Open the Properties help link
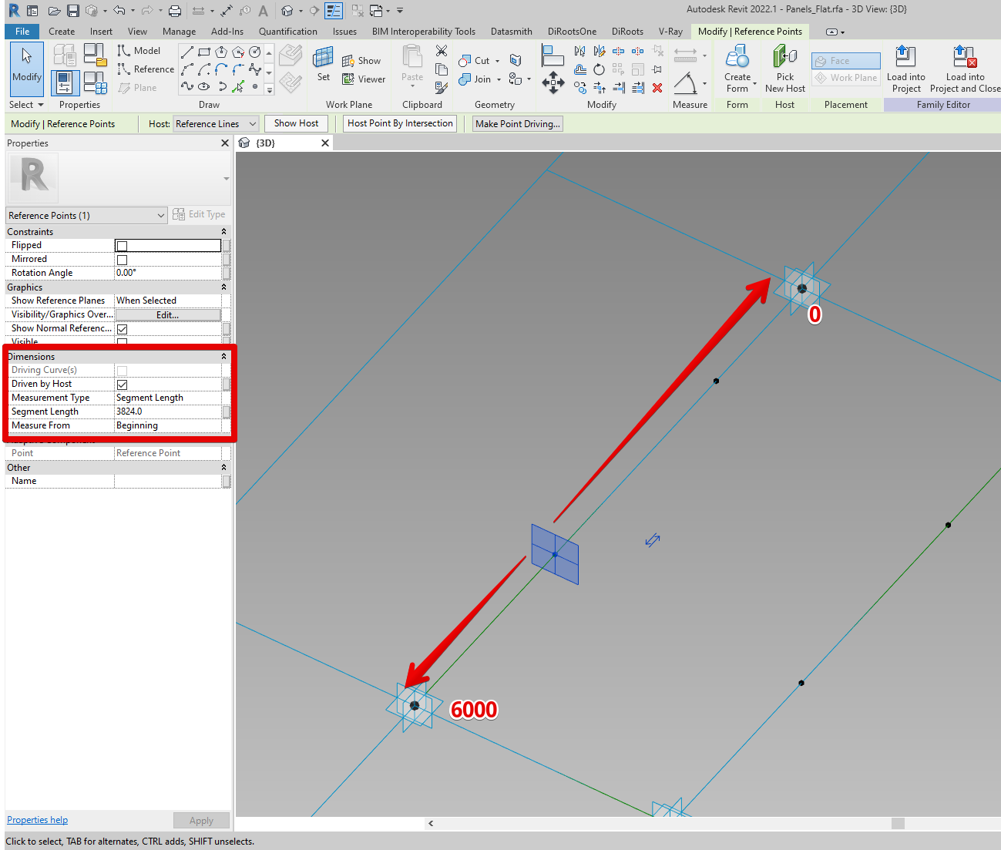 tap(37, 820)
